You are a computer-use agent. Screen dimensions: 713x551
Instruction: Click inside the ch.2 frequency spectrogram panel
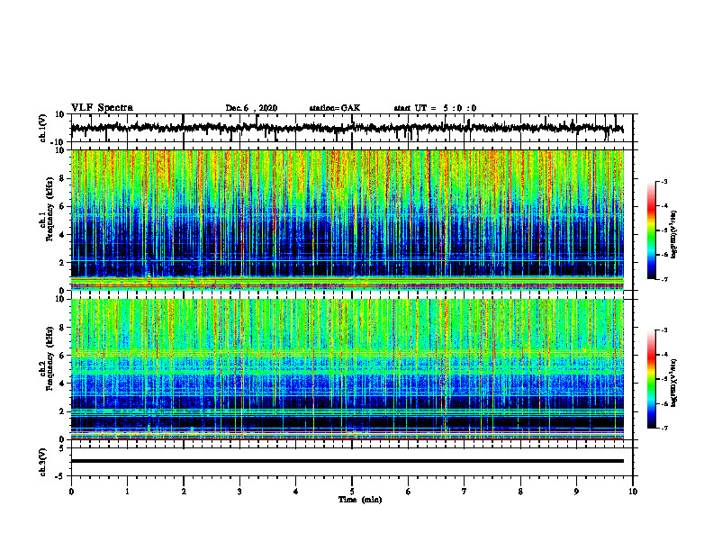[347, 369]
